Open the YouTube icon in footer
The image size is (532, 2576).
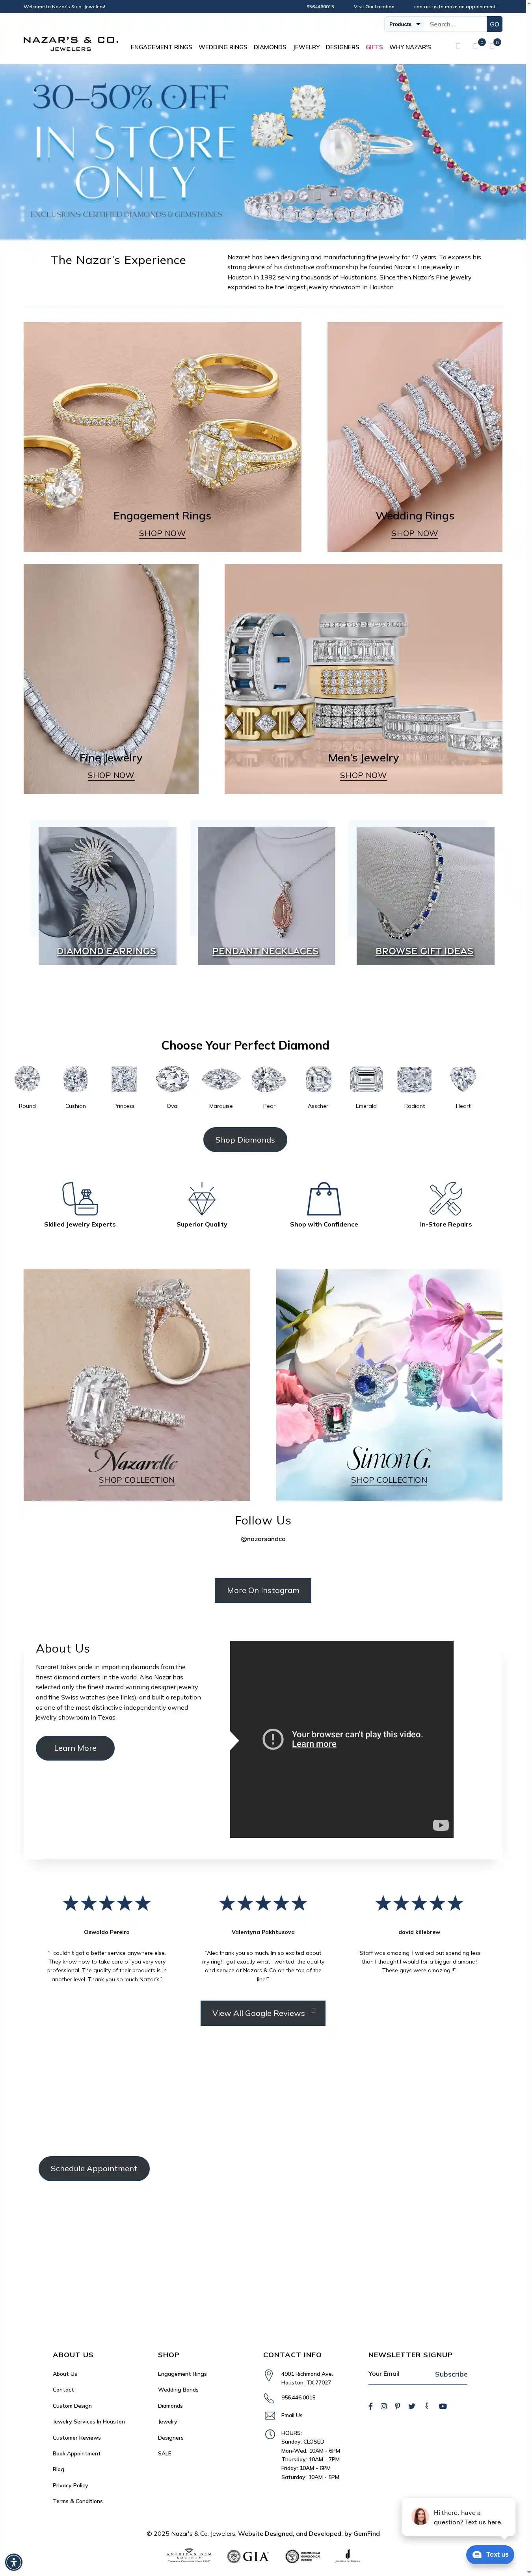coord(443,2406)
